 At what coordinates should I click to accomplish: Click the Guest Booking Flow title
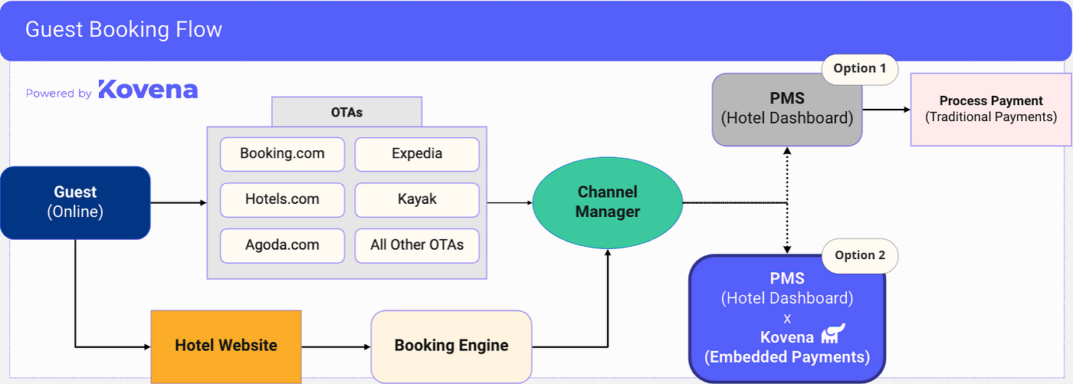coord(124,30)
